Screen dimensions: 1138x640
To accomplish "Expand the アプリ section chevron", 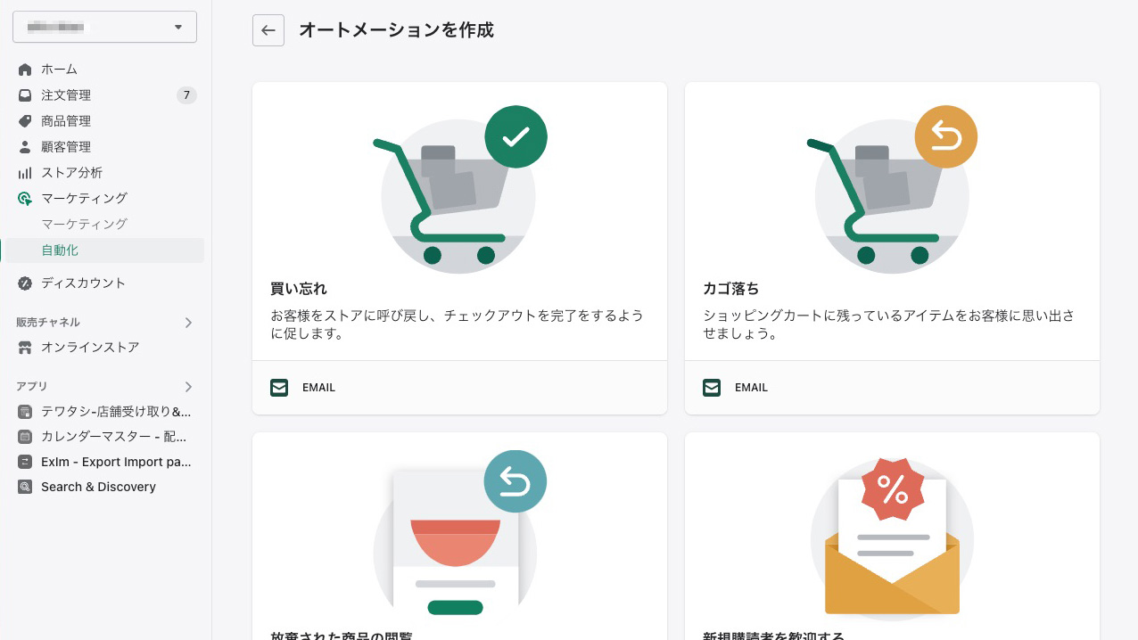I will (188, 387).
